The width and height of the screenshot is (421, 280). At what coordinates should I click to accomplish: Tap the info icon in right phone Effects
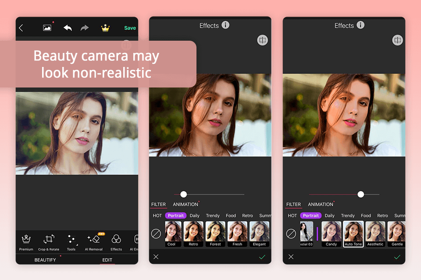360,25
